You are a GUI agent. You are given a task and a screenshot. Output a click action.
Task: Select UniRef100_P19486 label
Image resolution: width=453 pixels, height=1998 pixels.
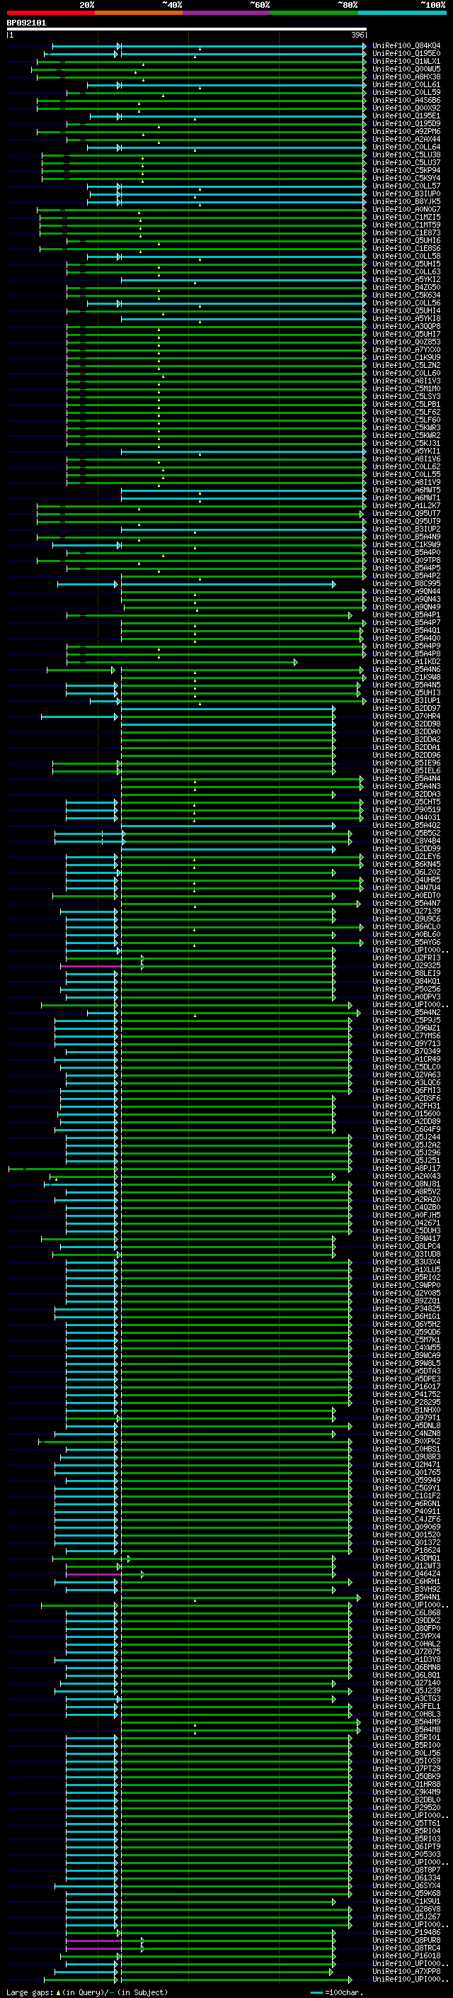406,1933
